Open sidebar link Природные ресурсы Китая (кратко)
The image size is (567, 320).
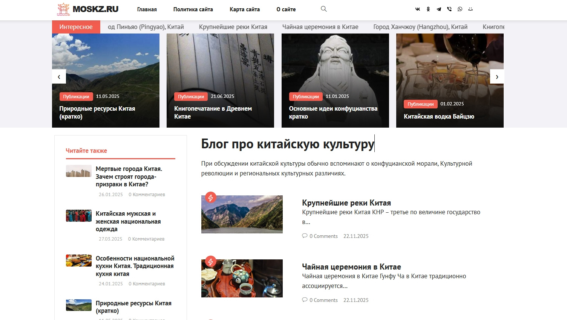(133, 307)
